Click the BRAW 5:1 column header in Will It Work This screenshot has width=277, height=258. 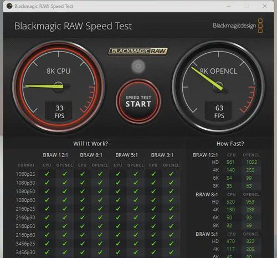pyautogui.click(x=127, y=155)
